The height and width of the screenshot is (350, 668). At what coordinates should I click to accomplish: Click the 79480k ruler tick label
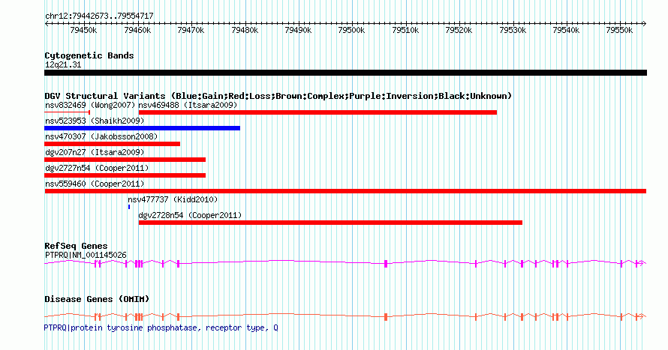click(x=245, y=30)
